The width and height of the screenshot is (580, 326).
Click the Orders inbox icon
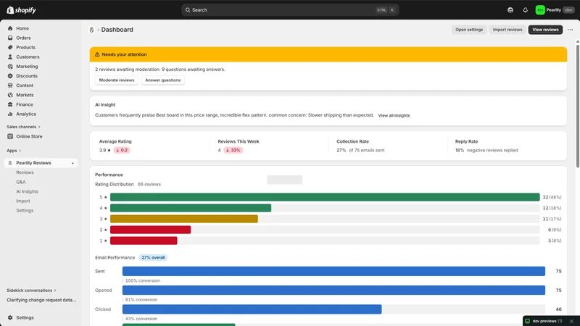click(10, 38)
